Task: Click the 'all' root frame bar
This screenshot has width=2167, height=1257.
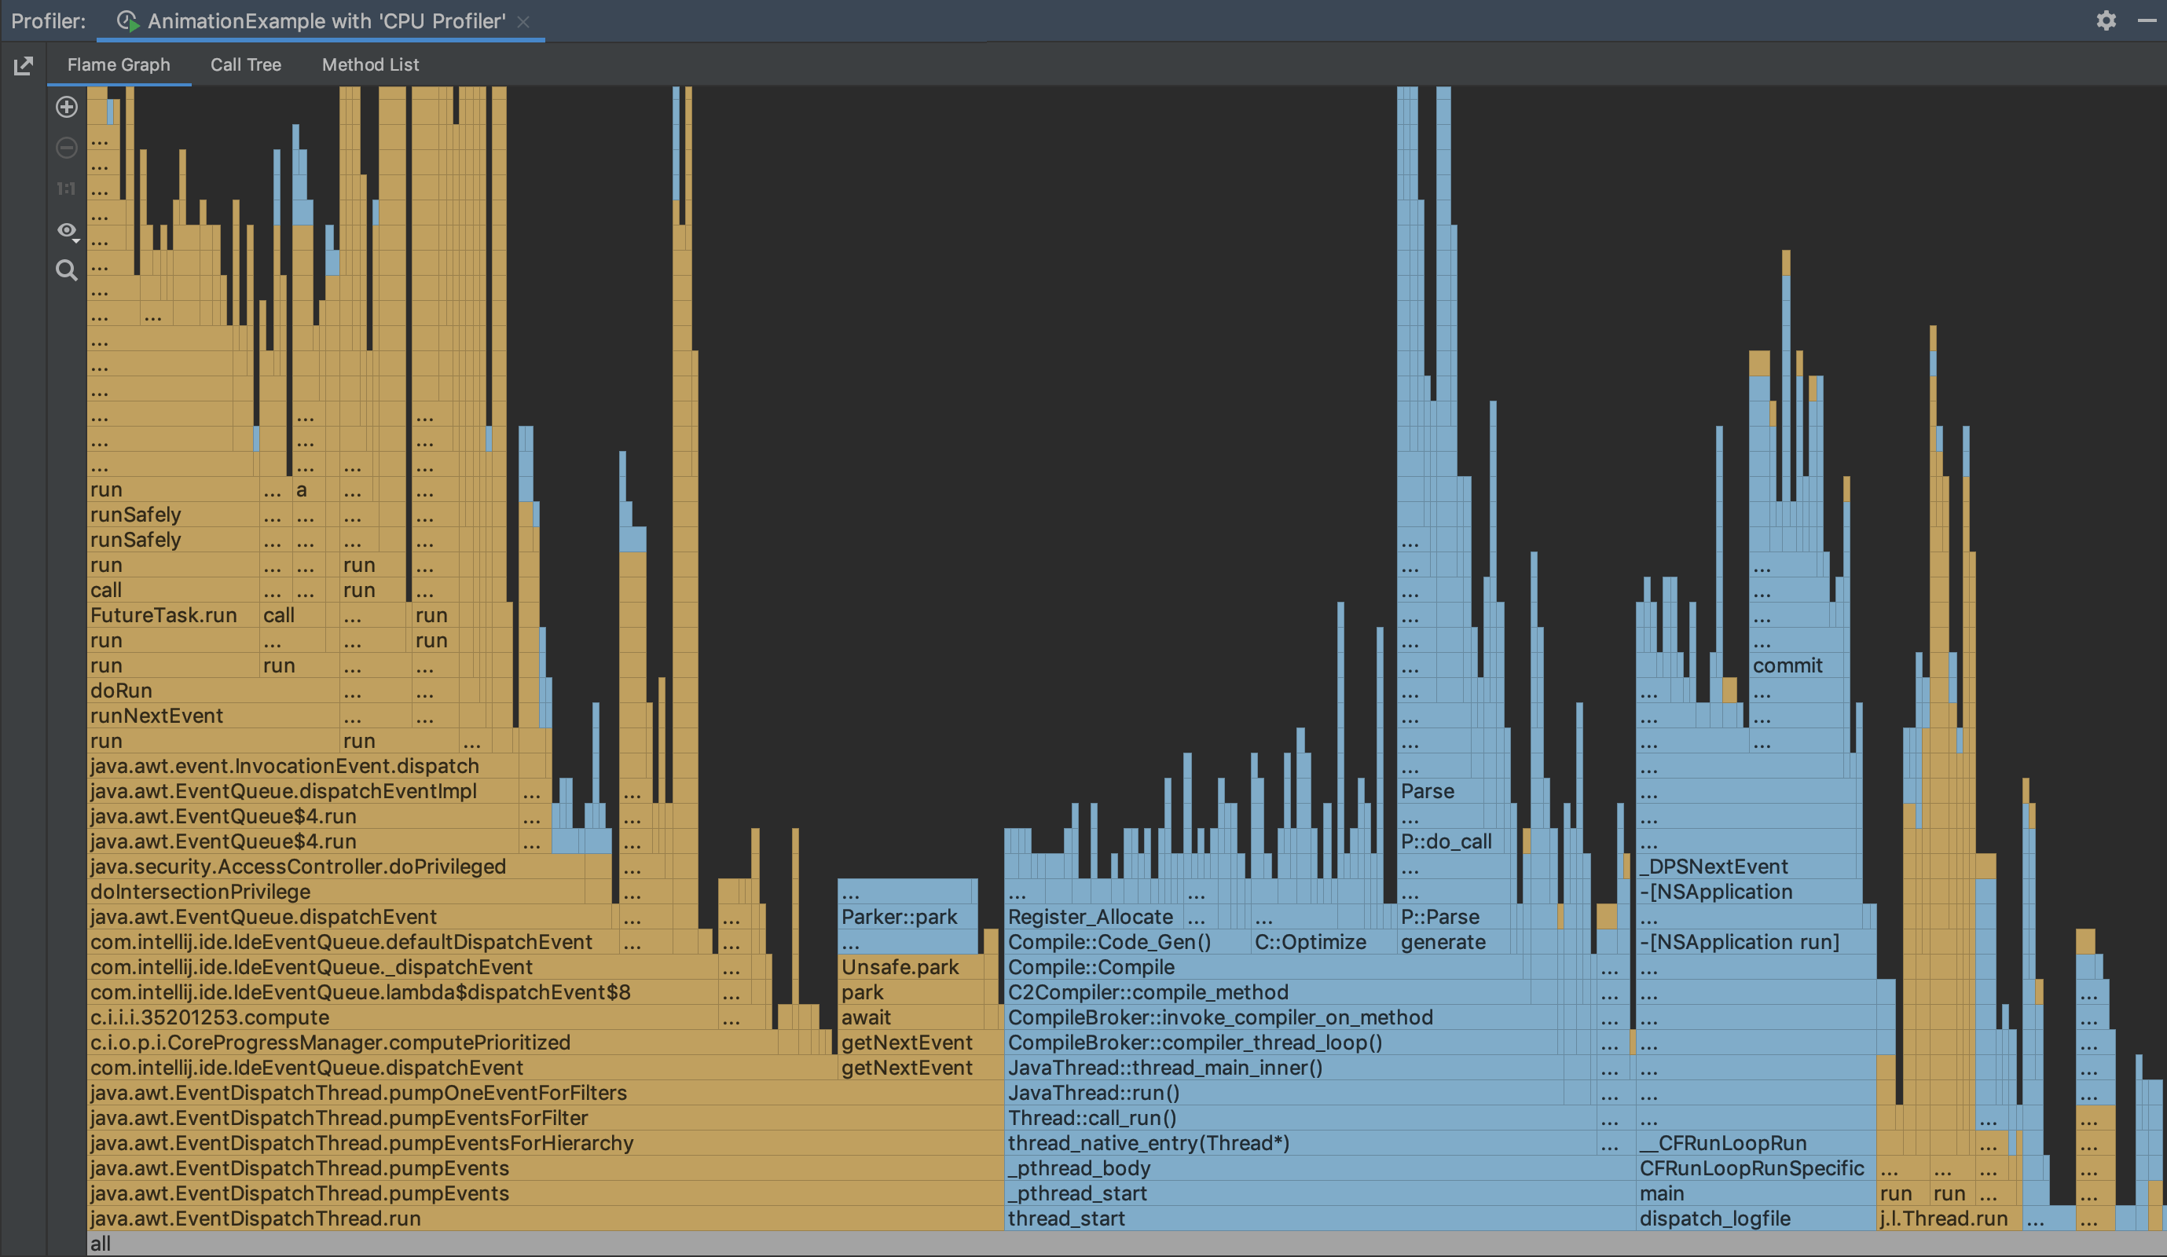Action: click(x=1118, y=1243)
